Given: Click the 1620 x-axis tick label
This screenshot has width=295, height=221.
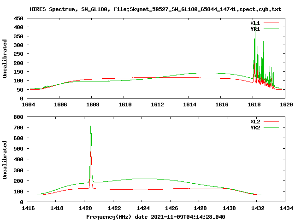Looking at the screenshot, I should tap(286, 105).
